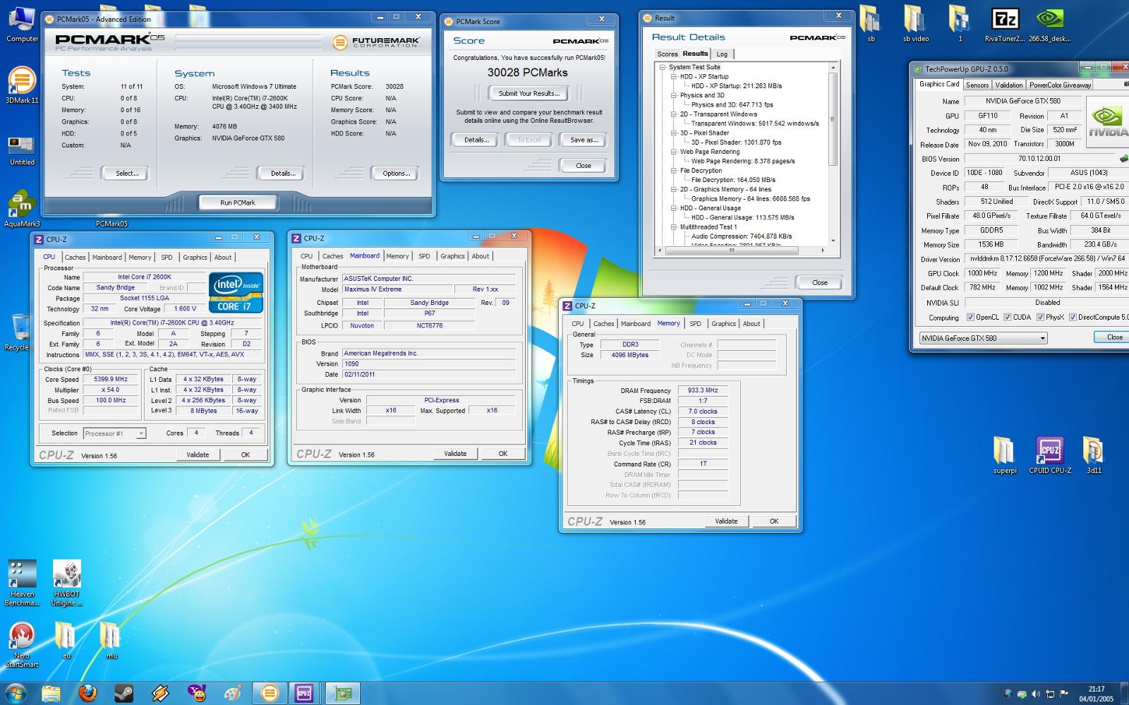Toggle the CUDA checkbox in GPU-Z
1129x705 pixels.
[1008, 318]
